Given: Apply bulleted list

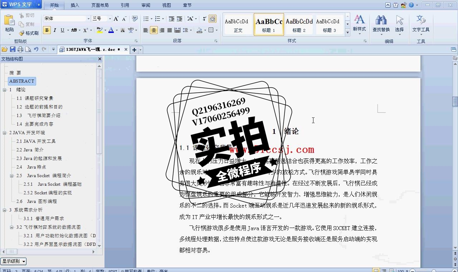Looking at the screenshot, I should [x=146, y=19].
